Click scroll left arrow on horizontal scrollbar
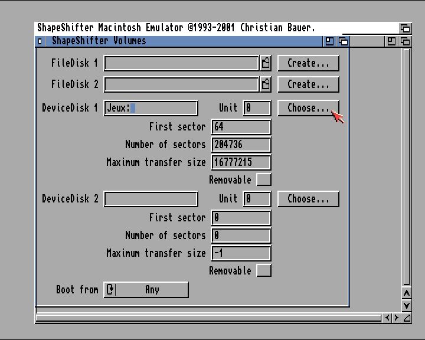Screen dimensions: 425x340 pyautogui.click(x=387, y=318)
